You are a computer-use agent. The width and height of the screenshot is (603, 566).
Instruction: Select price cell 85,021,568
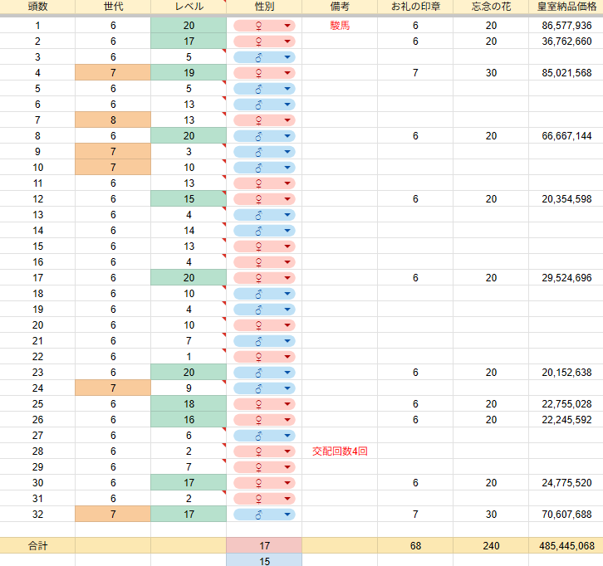pyautogui.click(x=566, y=73)
